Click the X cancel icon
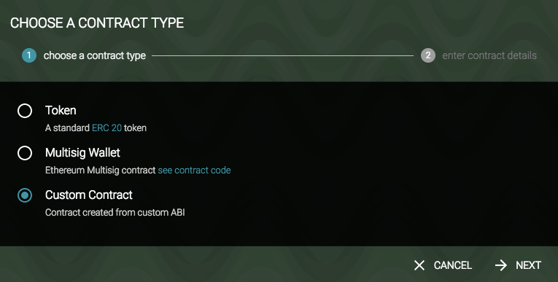This screenshot has height=282, width=558. (419, 265)
